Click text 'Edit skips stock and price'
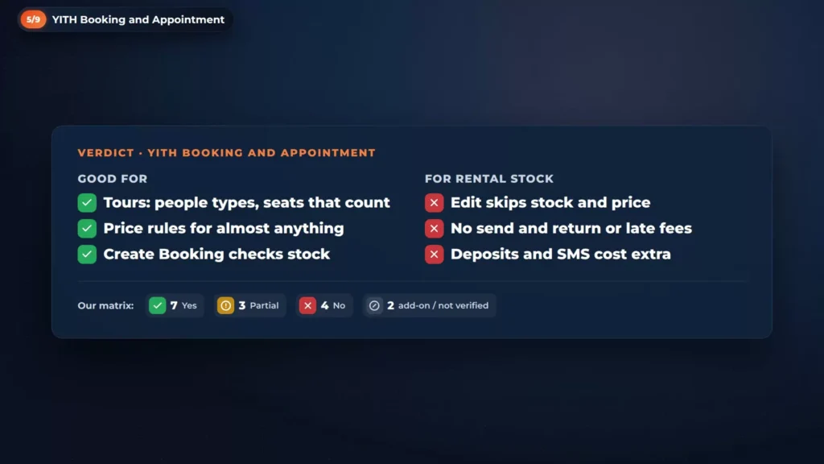Viewport: 824px width, 464px height. (550, 202)
